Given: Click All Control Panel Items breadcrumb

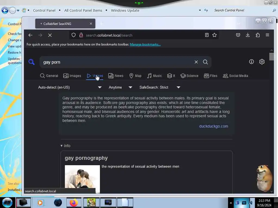Looking at the screenshot, I should pos(83,11).
